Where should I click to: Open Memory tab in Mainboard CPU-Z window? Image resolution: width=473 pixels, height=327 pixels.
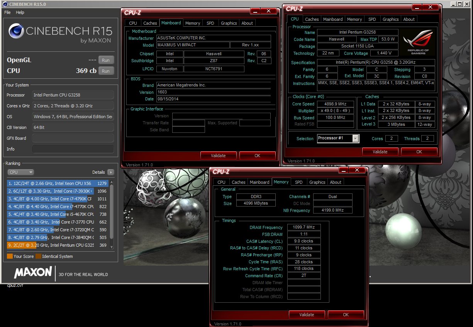tap(193, 23)
